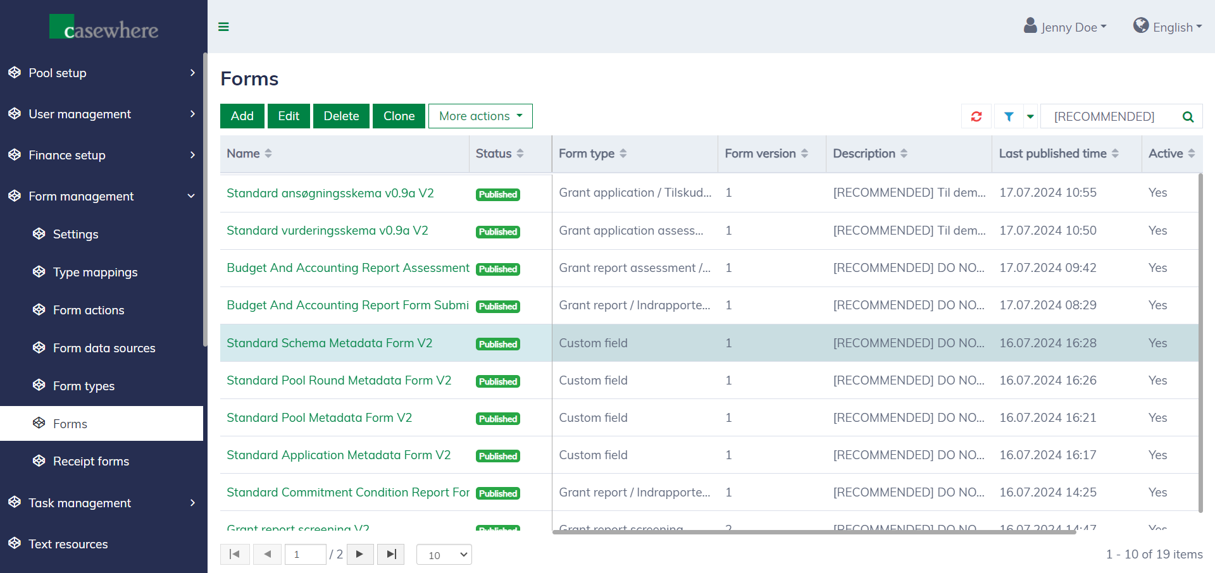Viewport: 1215px width, 573px height.
Task: Click the red refresh icon
Action: click(x=976, y=116)
